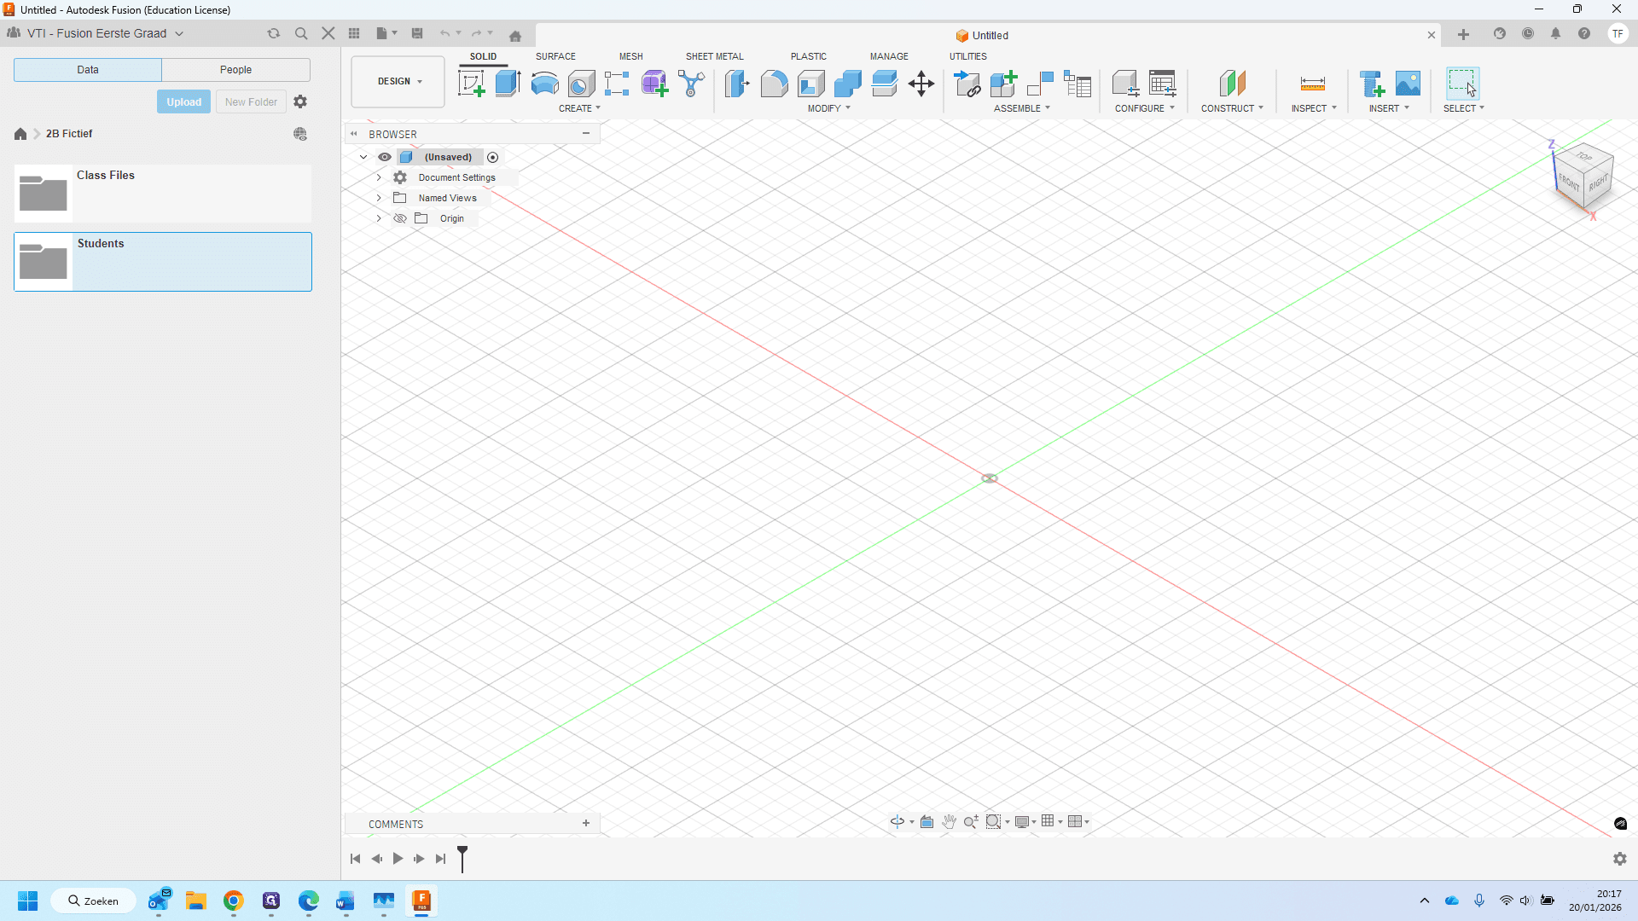The image size is (1638, 921).
Task: Select the Extrude tool
Action: coord(508,84)
